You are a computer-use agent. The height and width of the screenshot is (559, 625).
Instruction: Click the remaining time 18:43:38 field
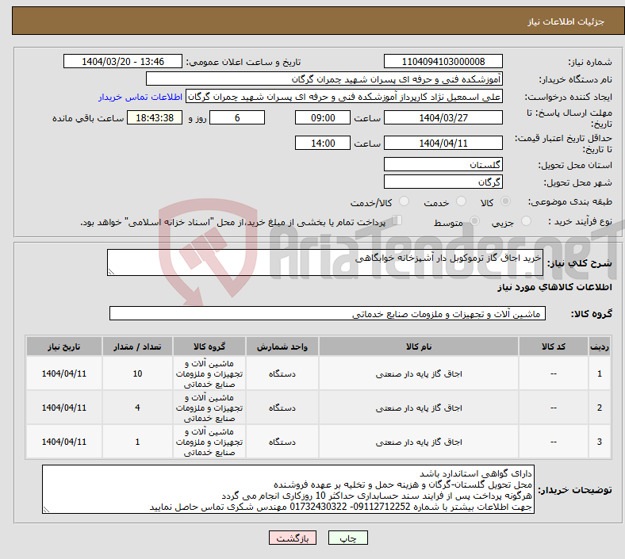(155, 117)
